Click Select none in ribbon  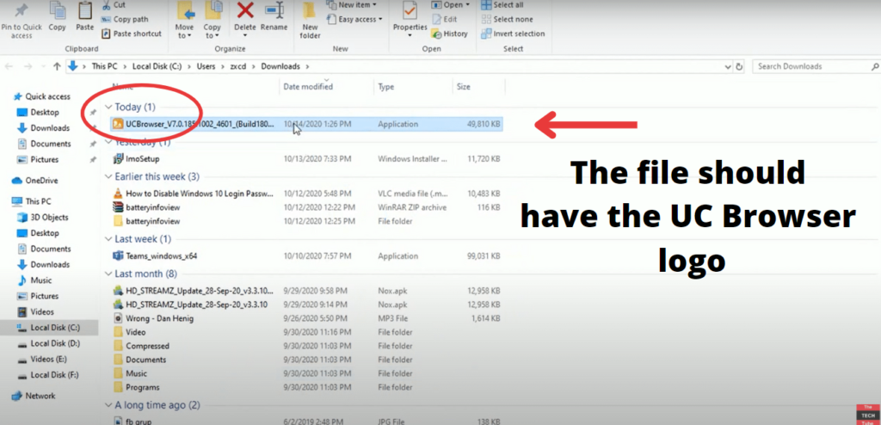[x=507, y=19]
